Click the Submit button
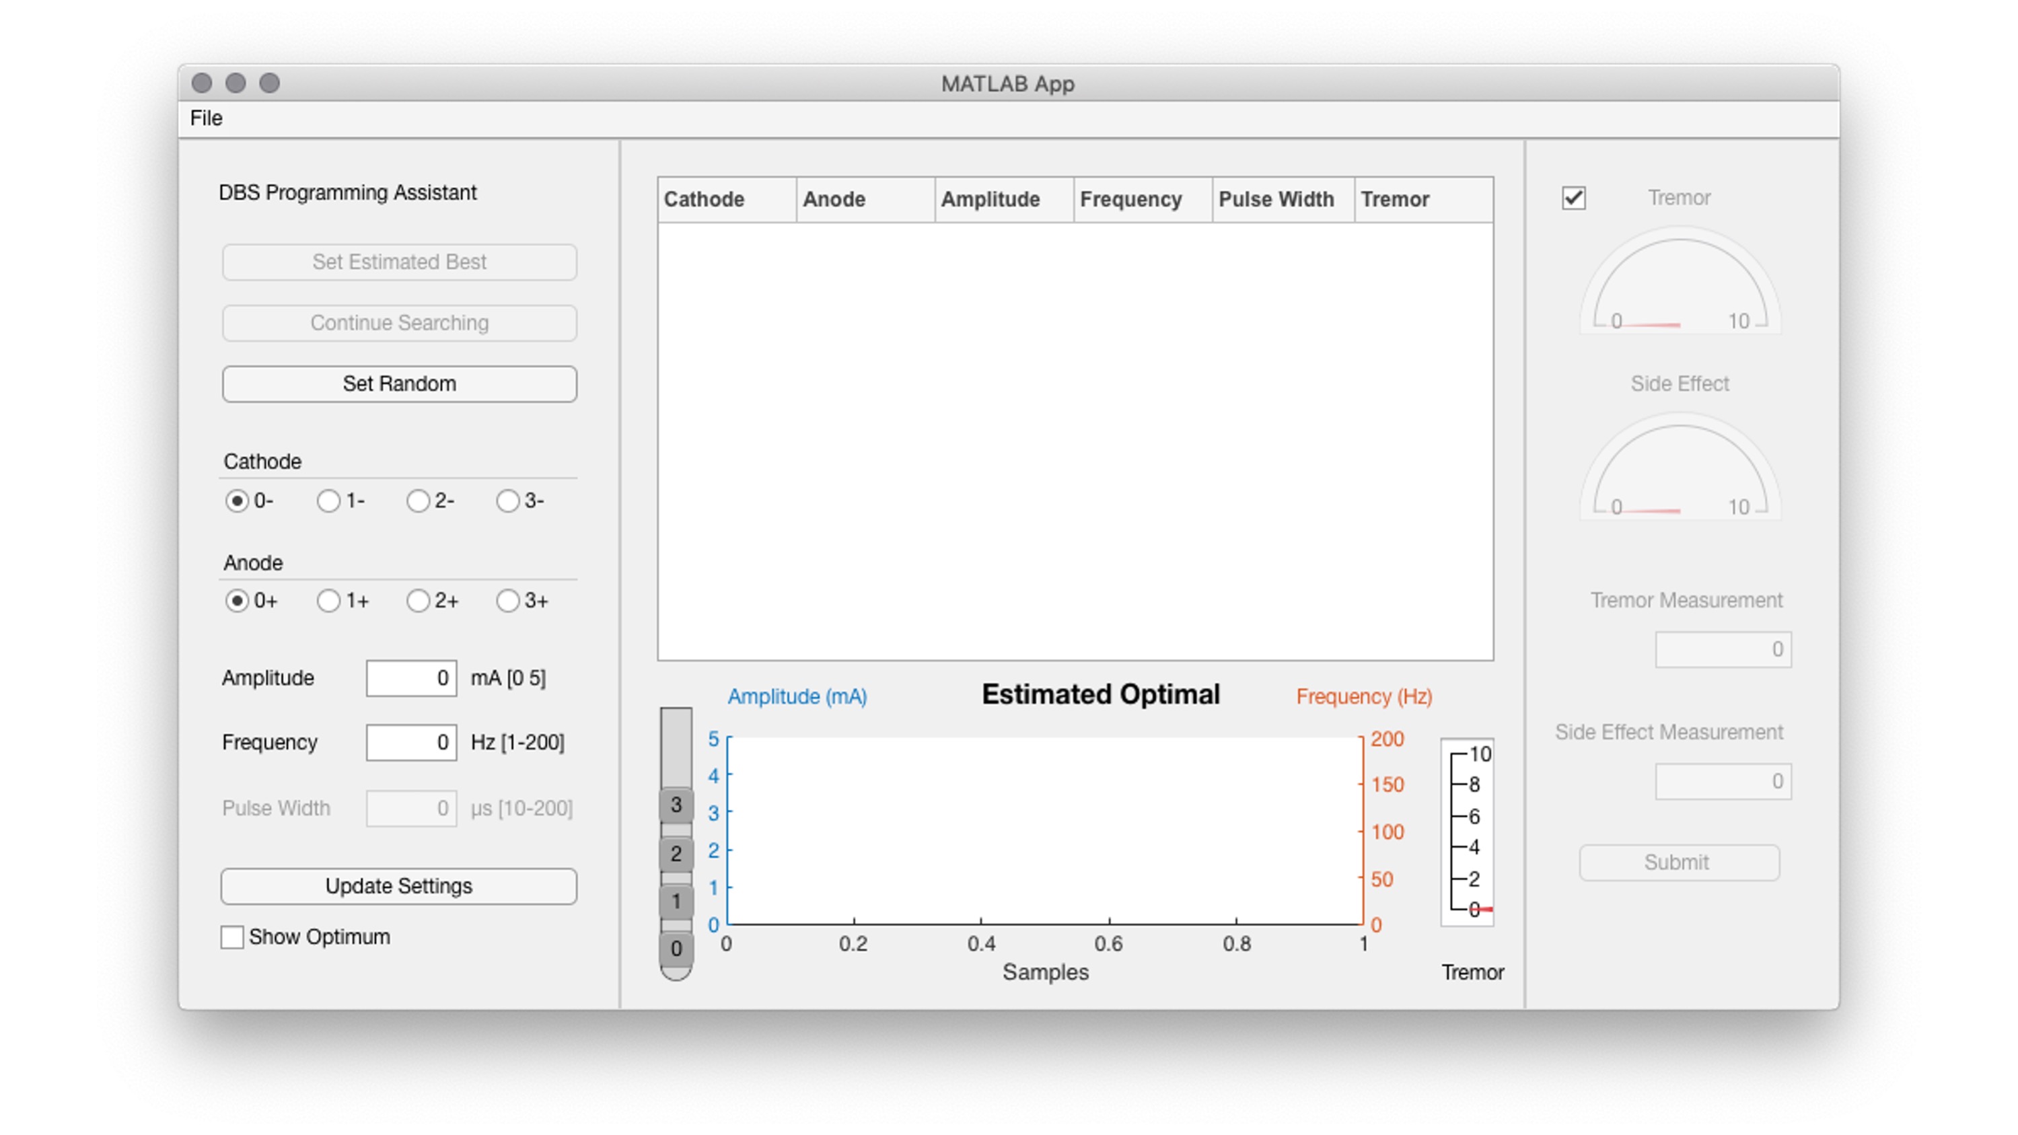Image resolution: width=2018 pixels, height=1135 pixels. click(1679, 862)
